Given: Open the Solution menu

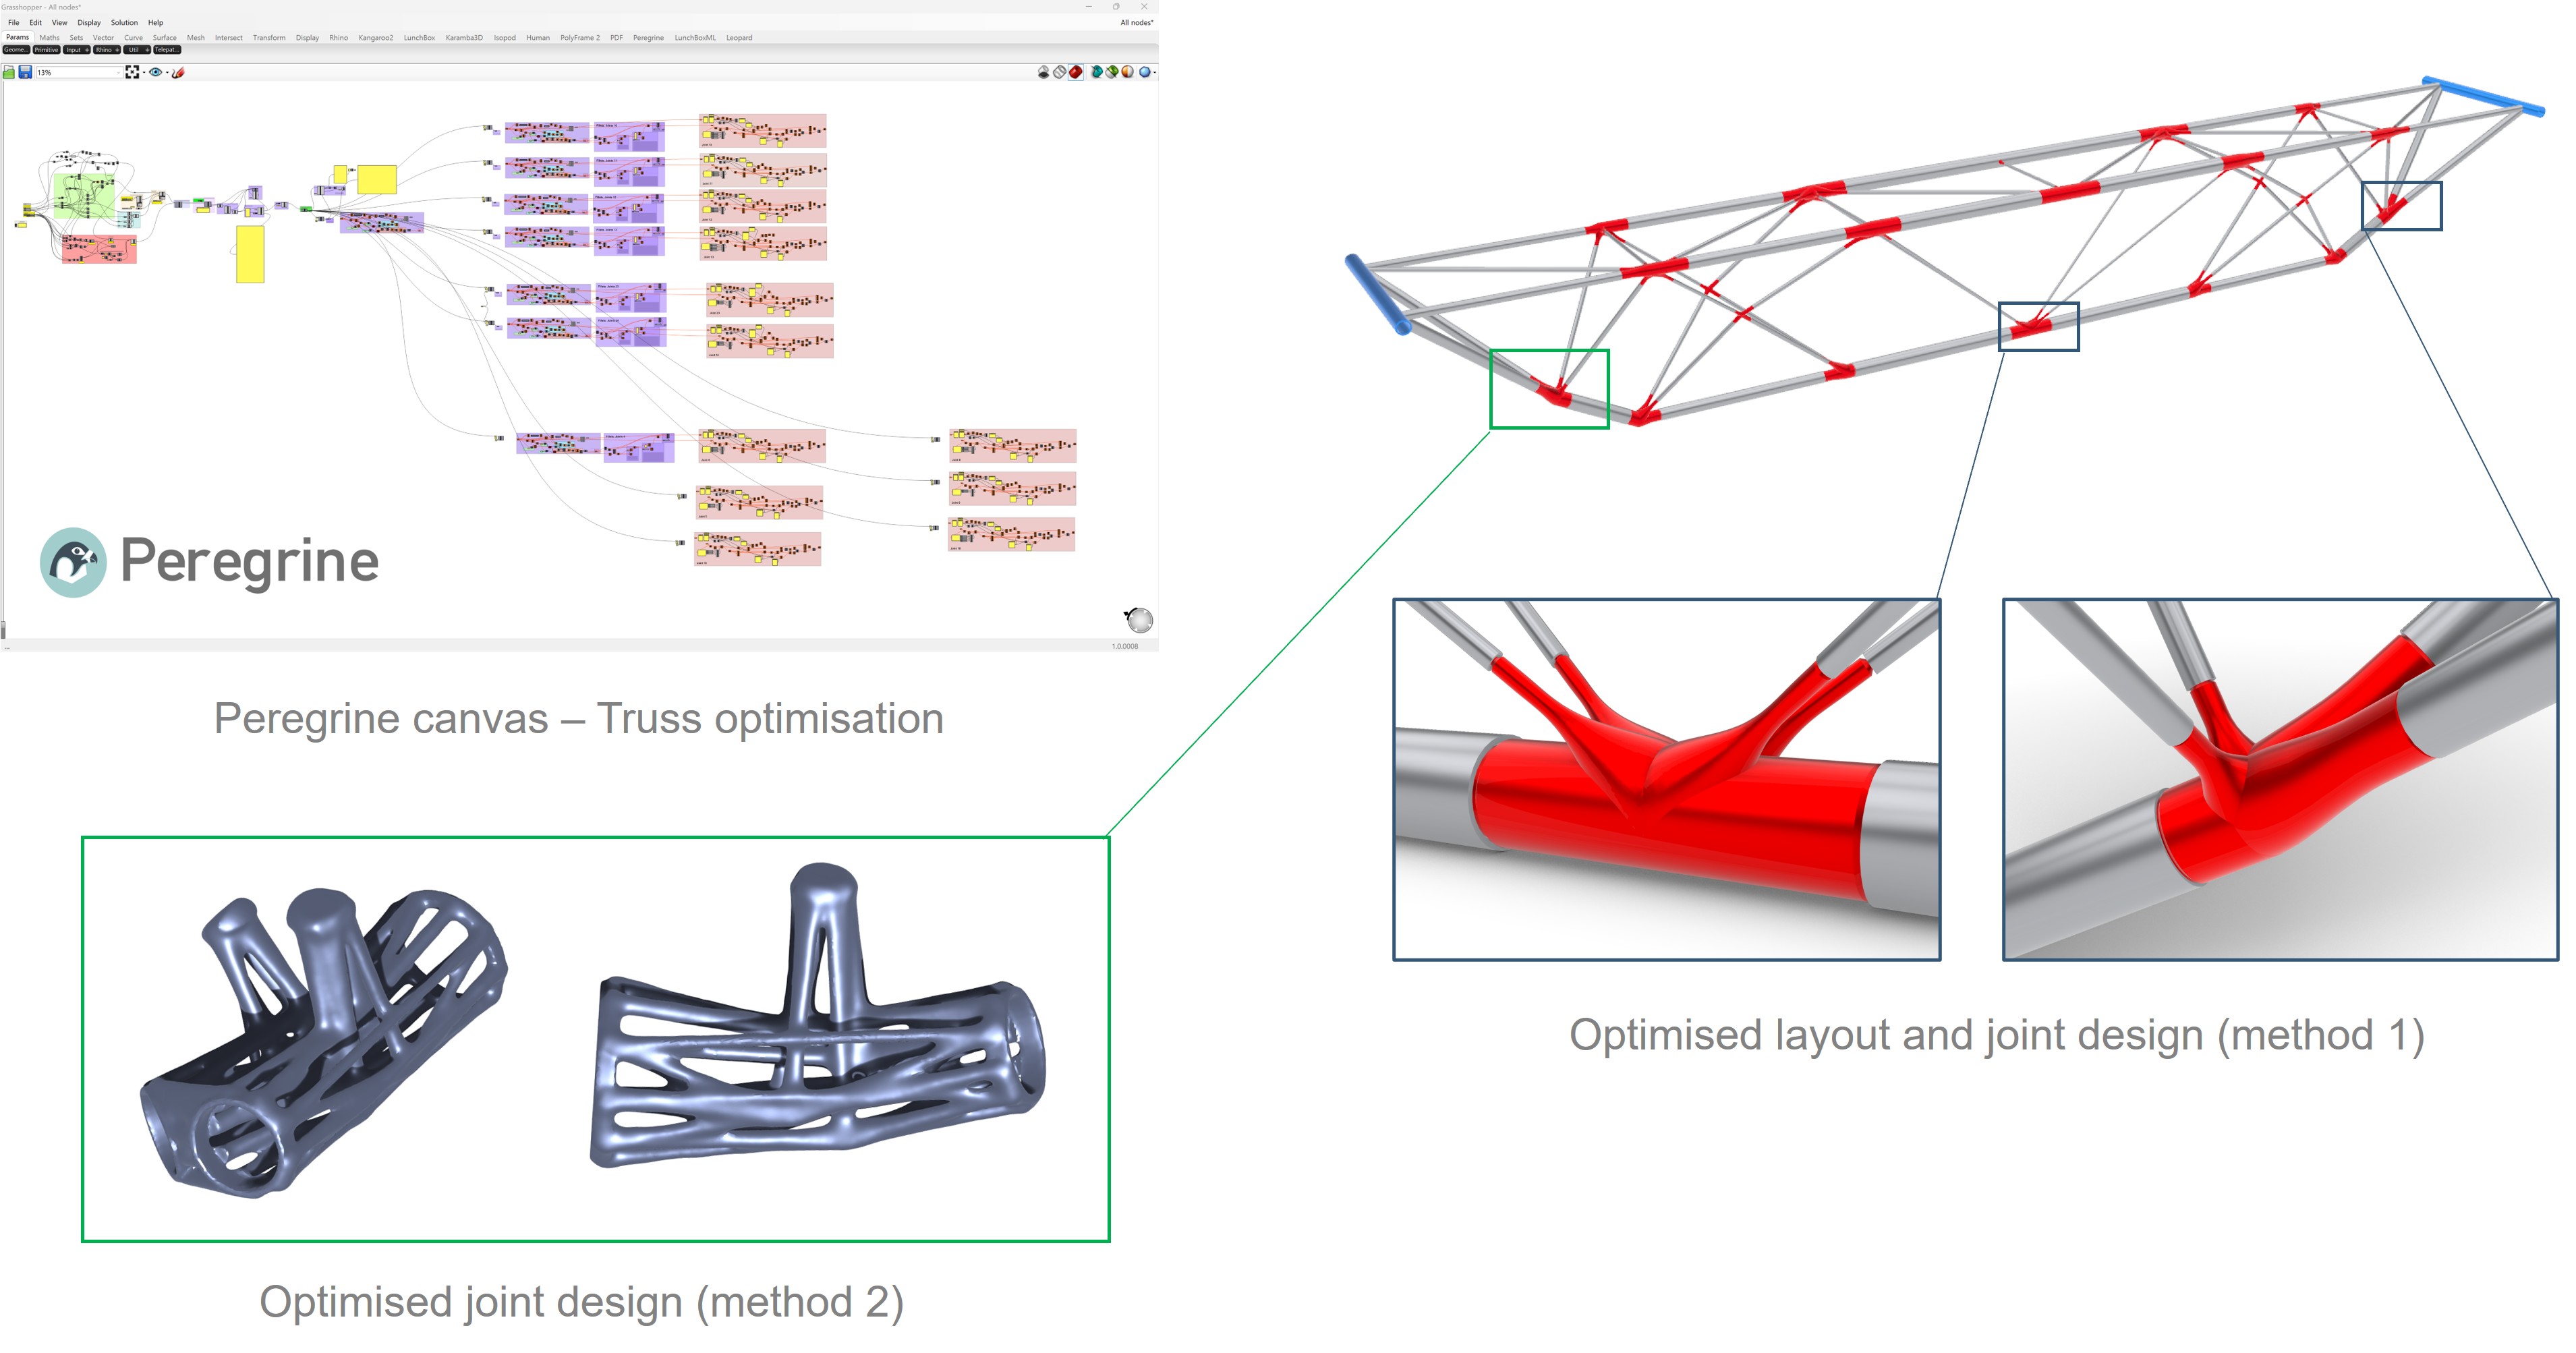Looking at the screenshot, I should tap(124, 22).
